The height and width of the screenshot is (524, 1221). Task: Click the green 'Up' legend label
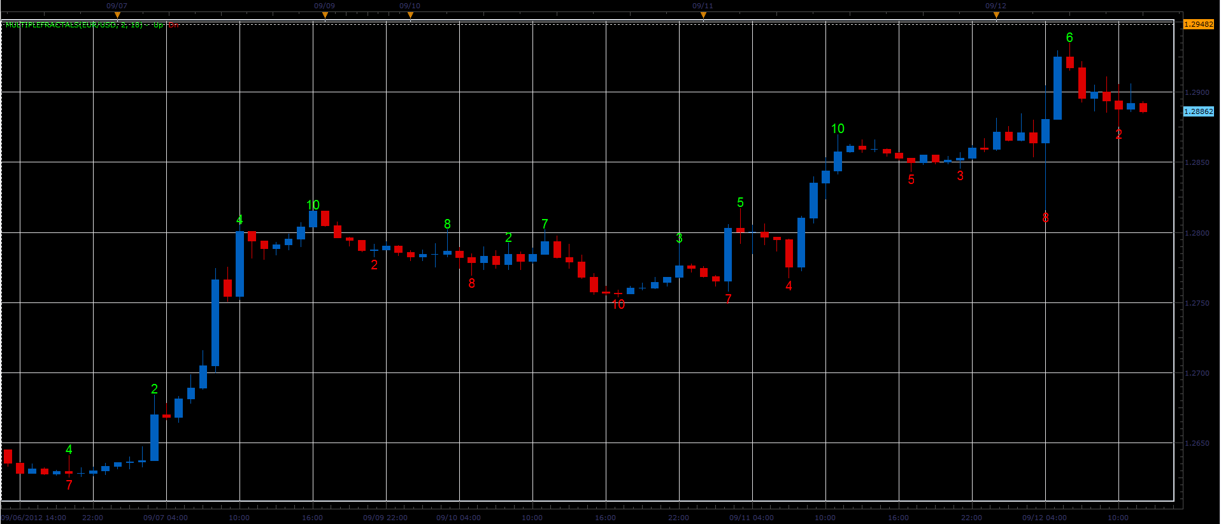click(158, 25)
